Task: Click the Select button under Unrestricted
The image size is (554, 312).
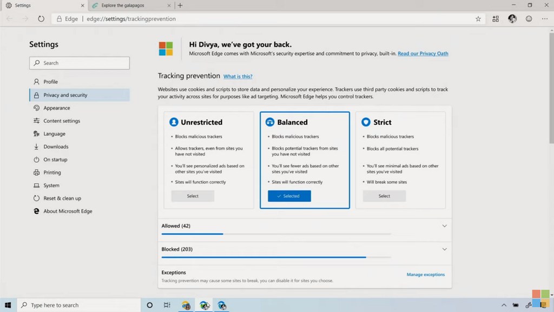Action: tap(193, 196)
